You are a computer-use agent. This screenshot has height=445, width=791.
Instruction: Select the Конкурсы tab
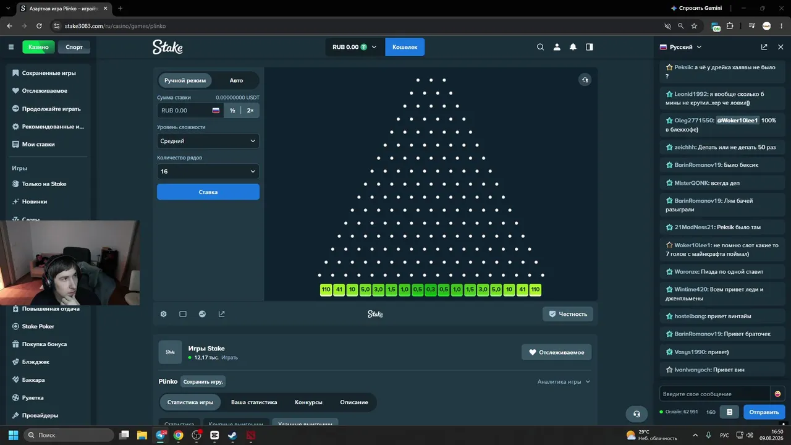[x=308, y=402]
